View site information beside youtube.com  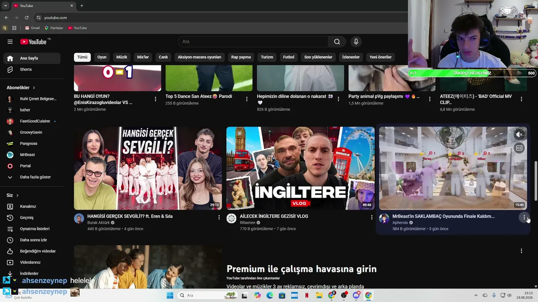point(39,18)
